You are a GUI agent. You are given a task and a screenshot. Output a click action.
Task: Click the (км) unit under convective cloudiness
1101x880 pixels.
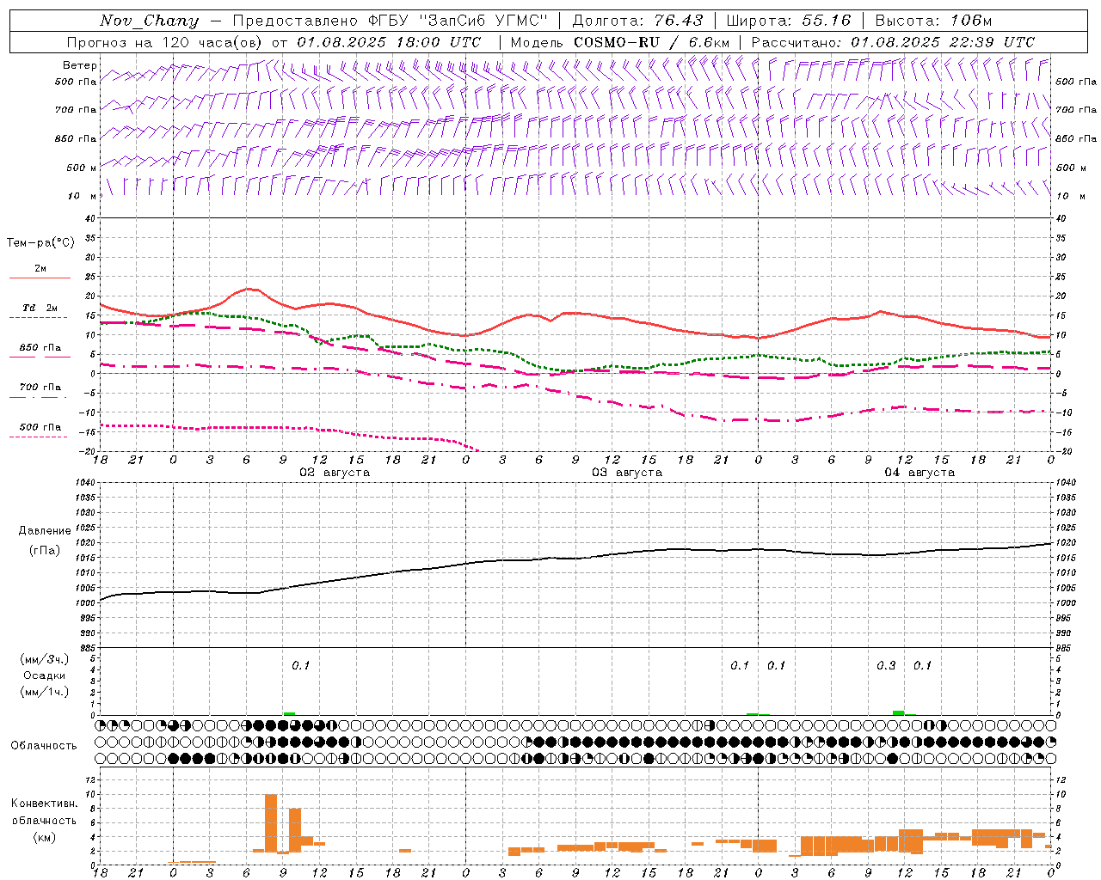[x=44, y=836]
